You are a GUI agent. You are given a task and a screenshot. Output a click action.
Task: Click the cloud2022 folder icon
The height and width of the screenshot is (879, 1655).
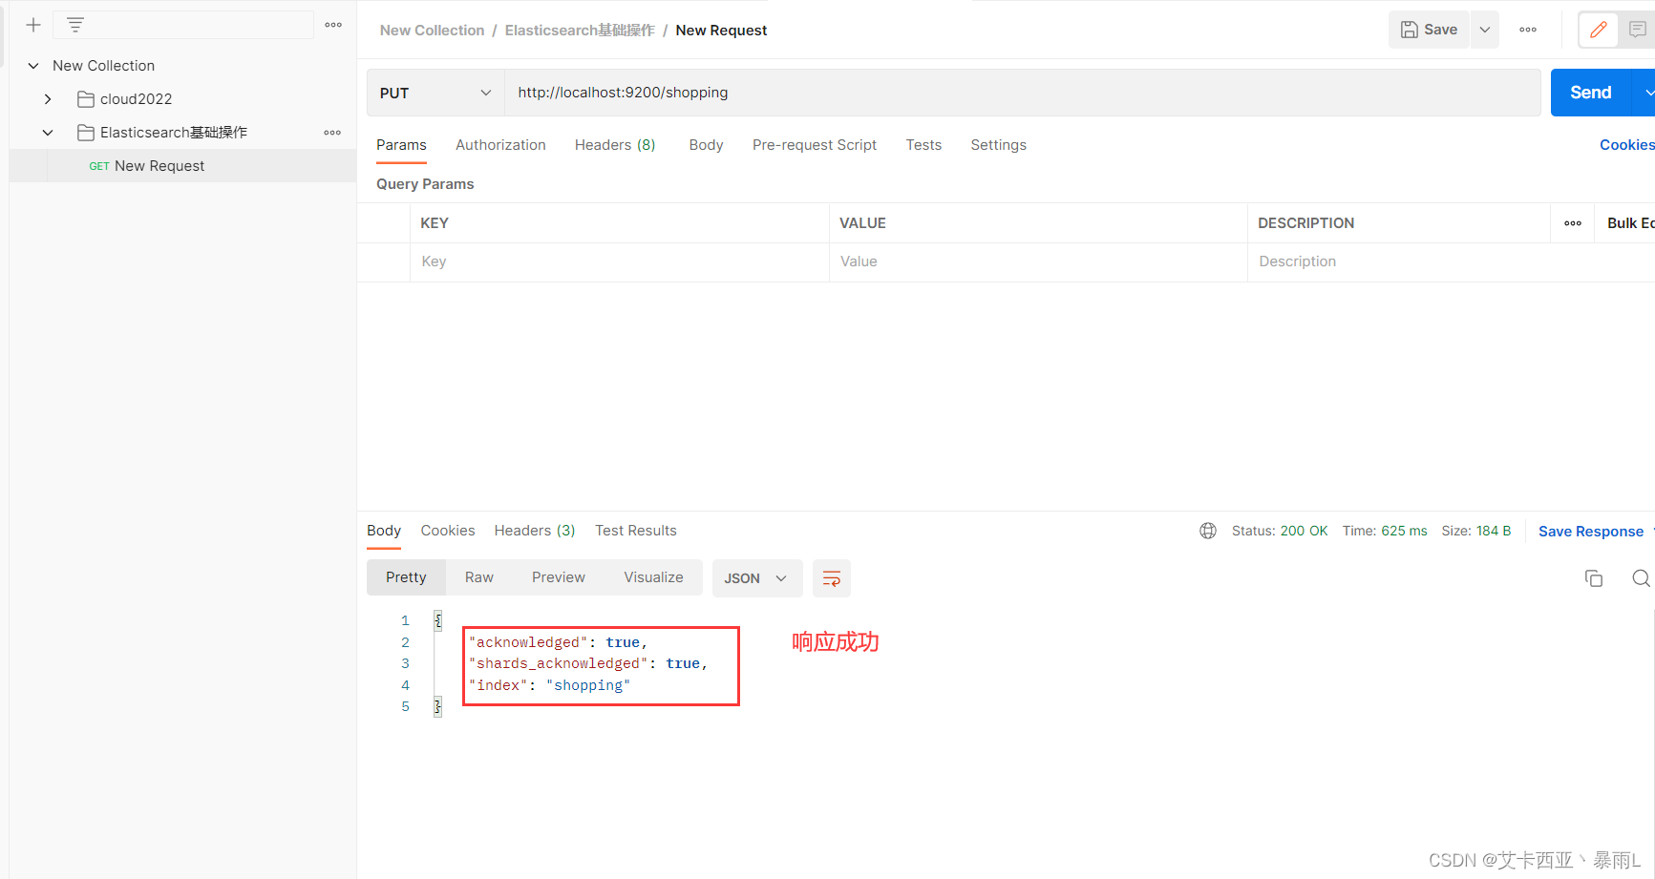tap(85, 99)
